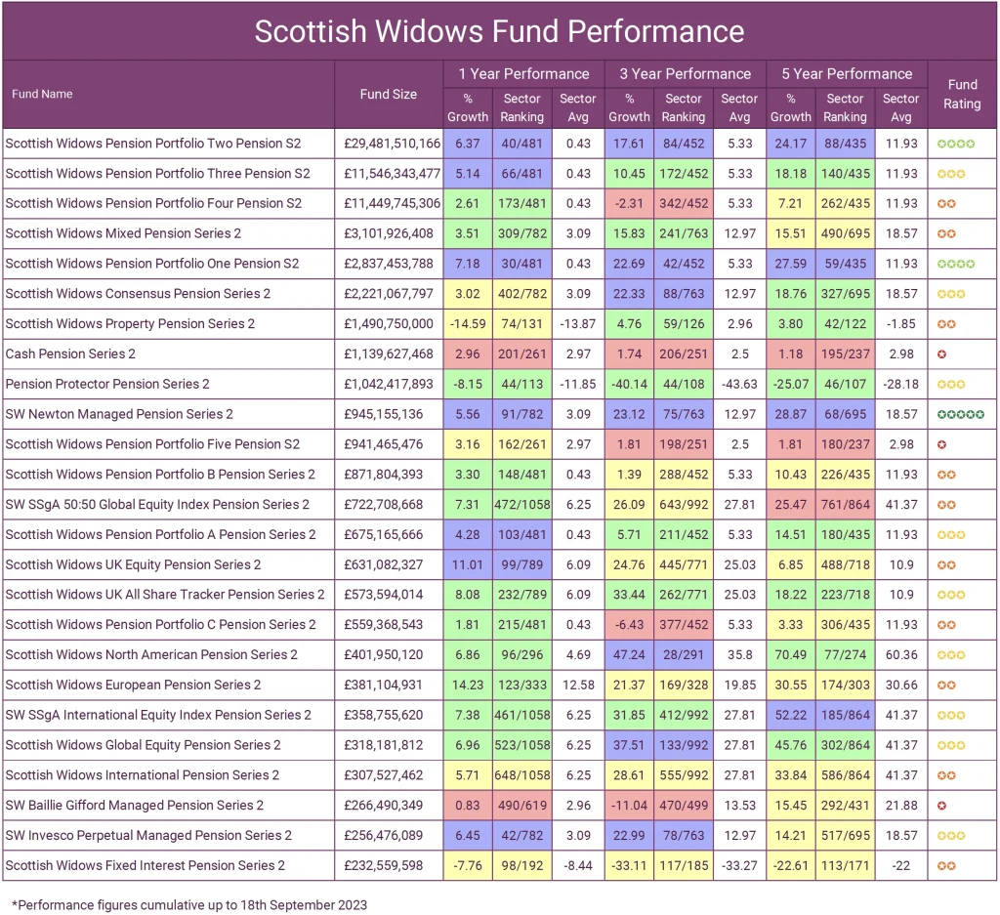The width and height of the screenshot is (1000, 915).
Task: Click the Fund Name column header
Action: coord(42,94)
